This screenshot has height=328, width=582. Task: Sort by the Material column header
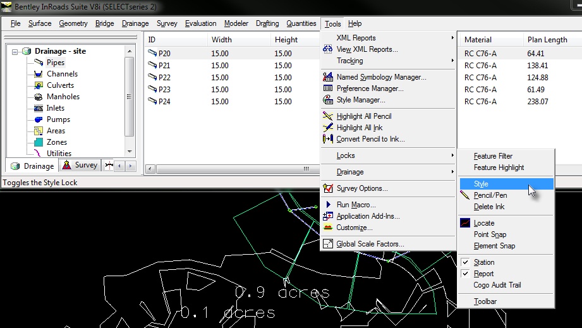(x=492, y=40)
